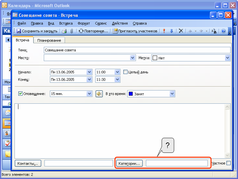Viewport: 238px width, 179px height.
Task: Click blue busy swatch next to Занят
Action: (131, 94)
